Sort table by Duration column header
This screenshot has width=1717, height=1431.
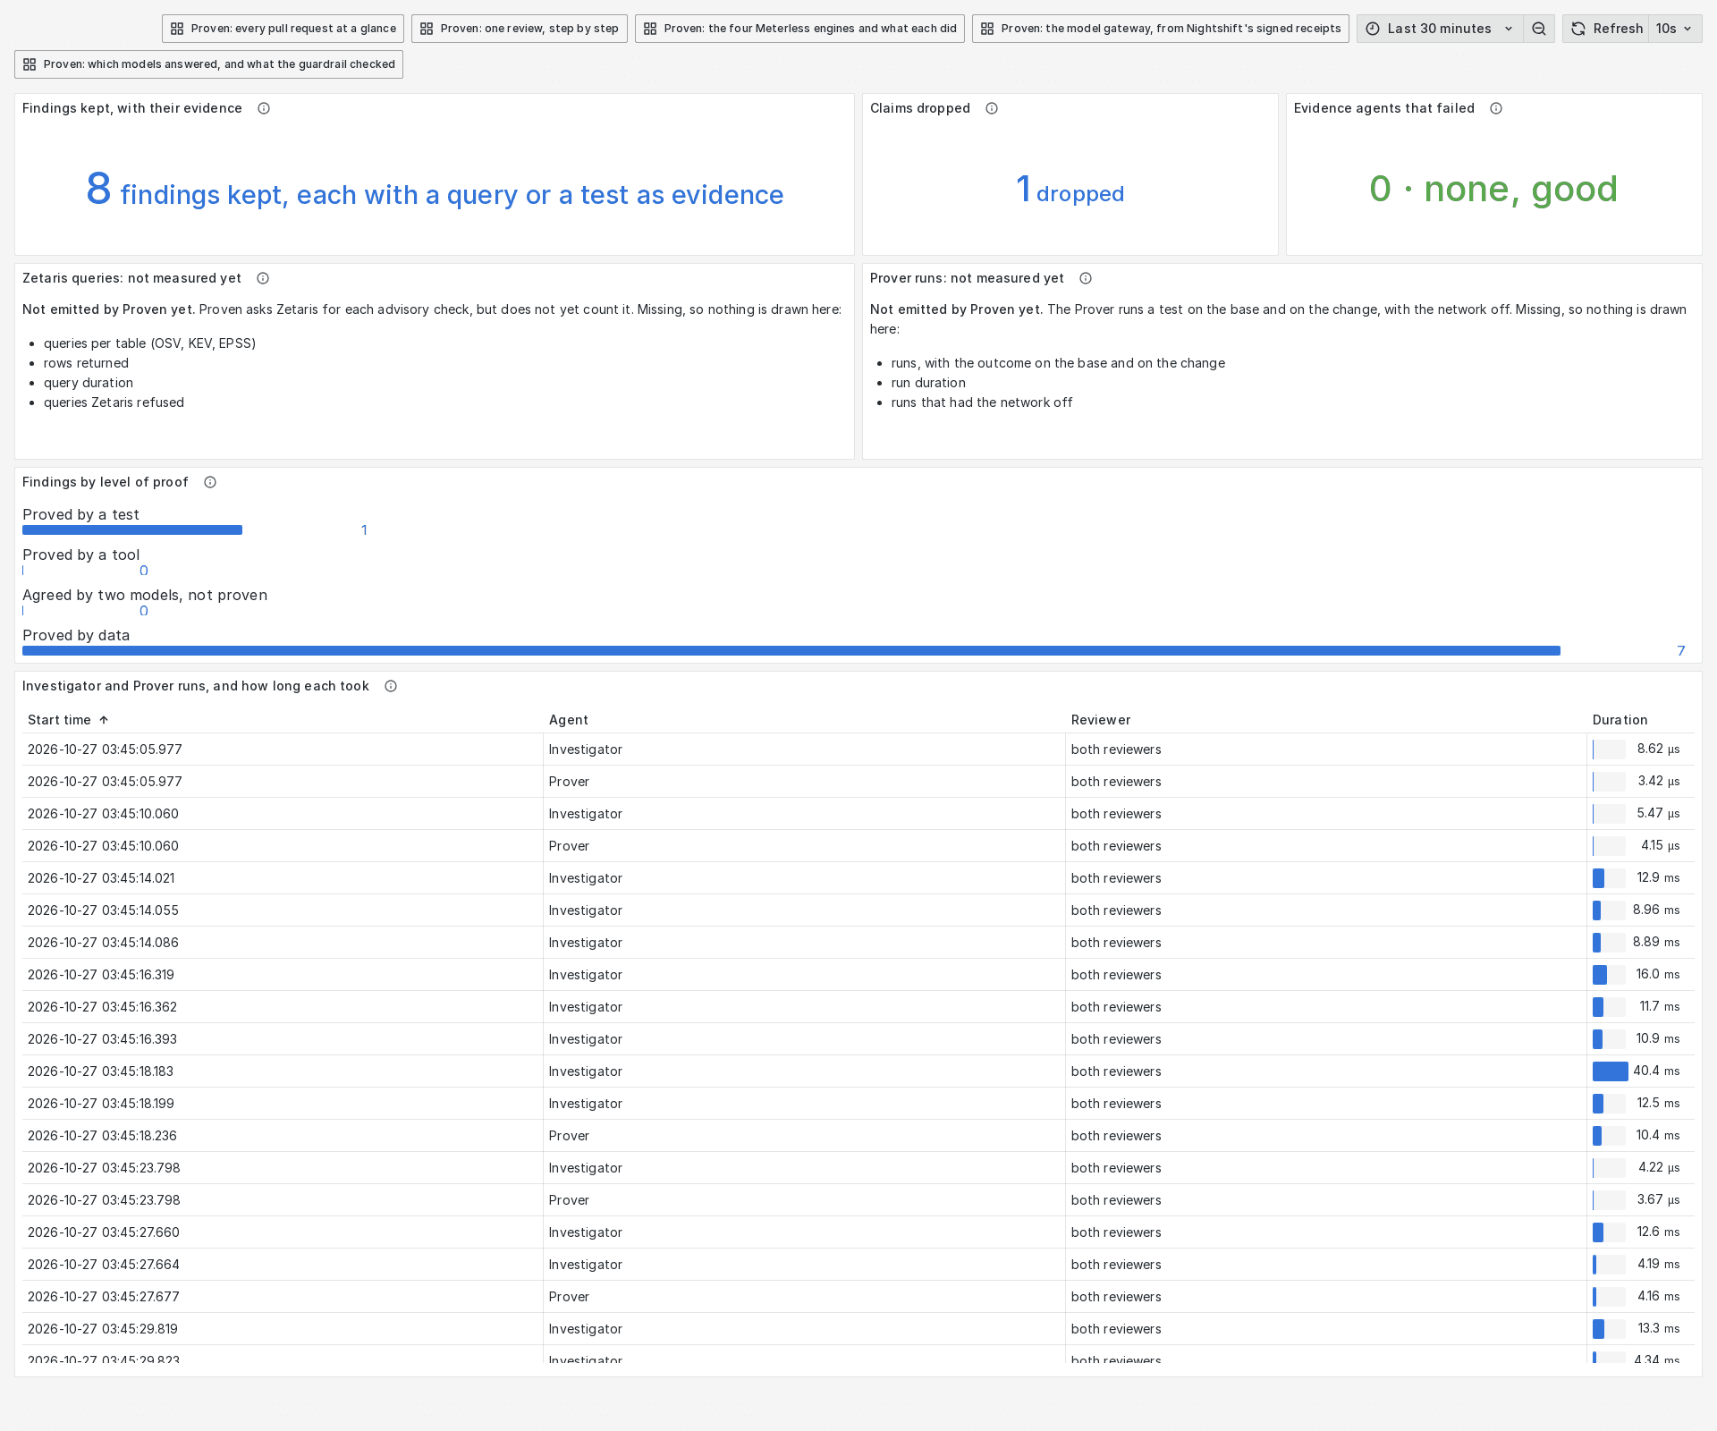point(1620,720)
